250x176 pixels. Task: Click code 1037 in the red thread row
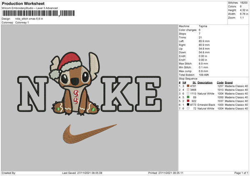[220, 101]
